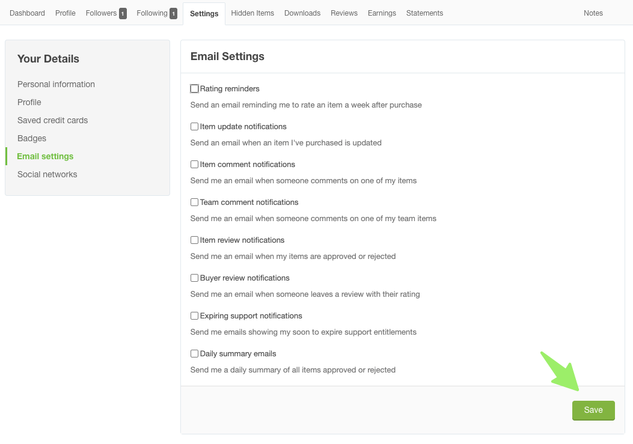The height and width of the screenshot is (444, 633).
Task: View the Earnings tab
Action: click(x=382, y=13)
